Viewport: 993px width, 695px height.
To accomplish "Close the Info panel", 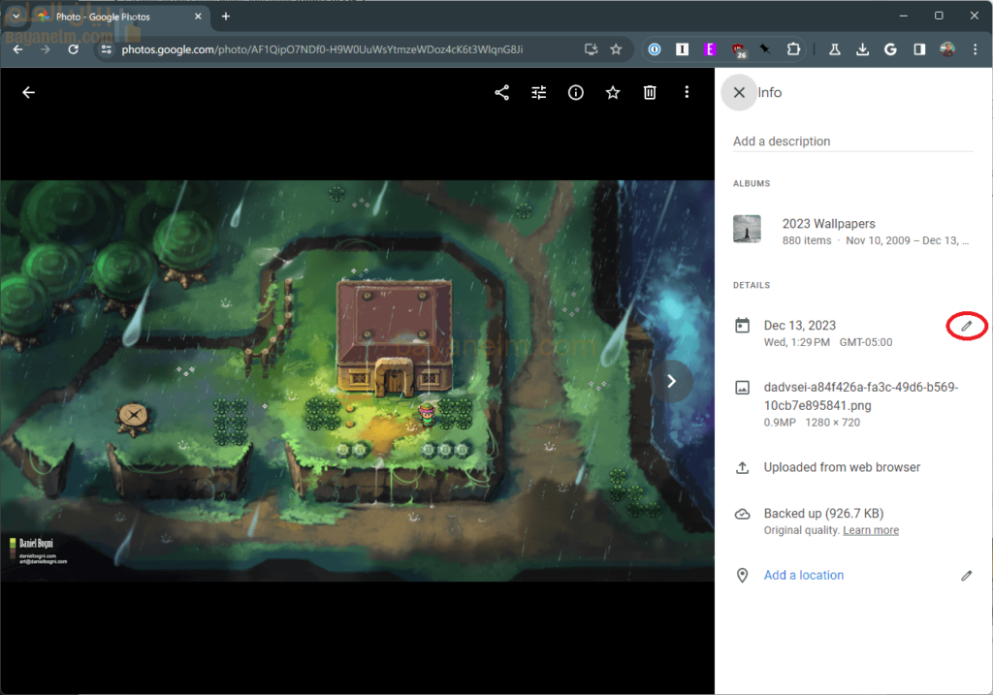I will 739,93.
